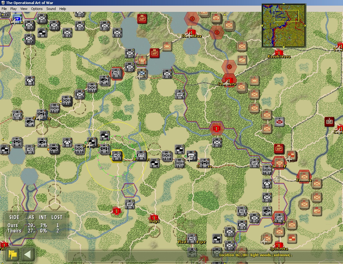Click the Belyi objective flag
This screenshot has height=264, width=343.
[154, 218]
